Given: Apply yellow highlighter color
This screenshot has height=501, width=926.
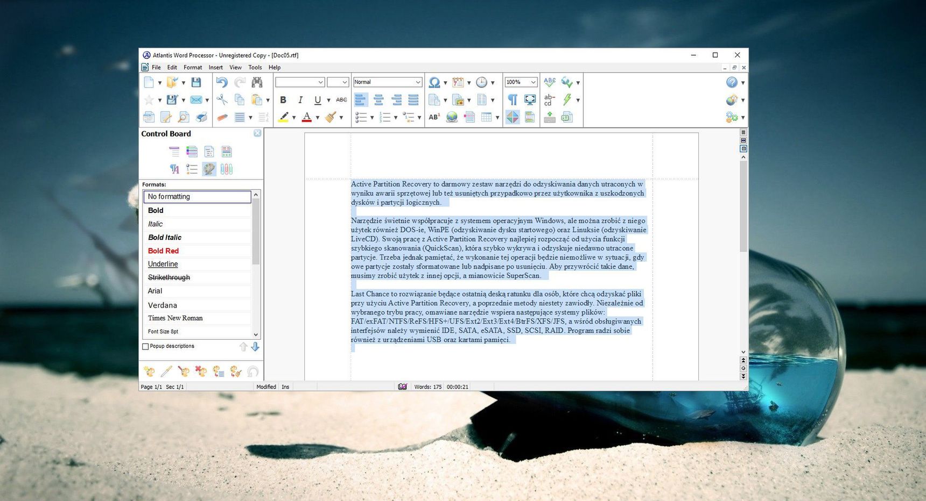Looking at the screenshot, I should [283, 117].
